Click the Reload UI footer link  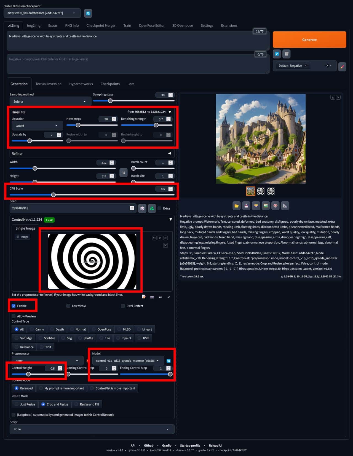[215, 446]
